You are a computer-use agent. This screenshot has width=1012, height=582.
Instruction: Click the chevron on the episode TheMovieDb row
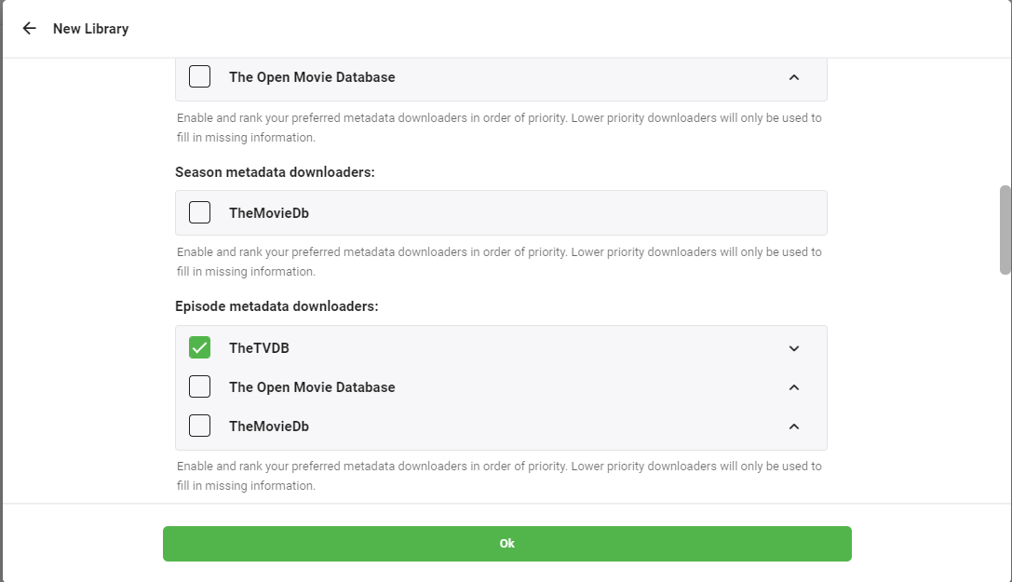[794, 426]
